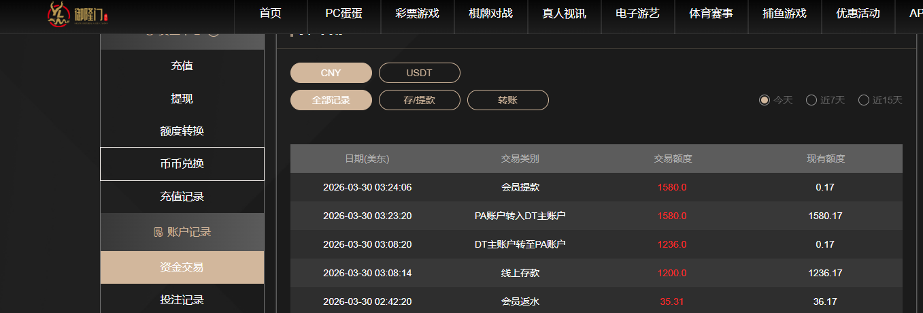This screenshot has height=313, width=923.
Task: Click the 日期(美东) column header
Action: pyautogui.click(x=367, y=159)
